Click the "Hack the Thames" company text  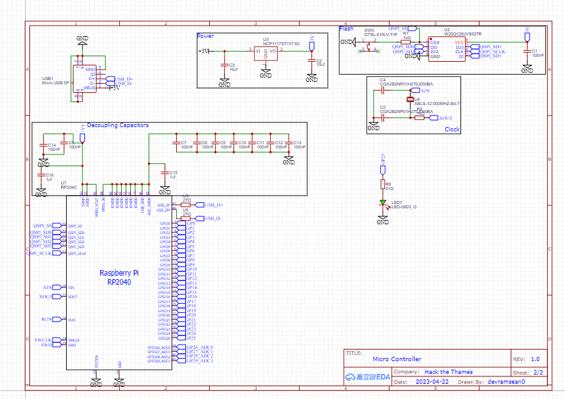pos(449,372)
